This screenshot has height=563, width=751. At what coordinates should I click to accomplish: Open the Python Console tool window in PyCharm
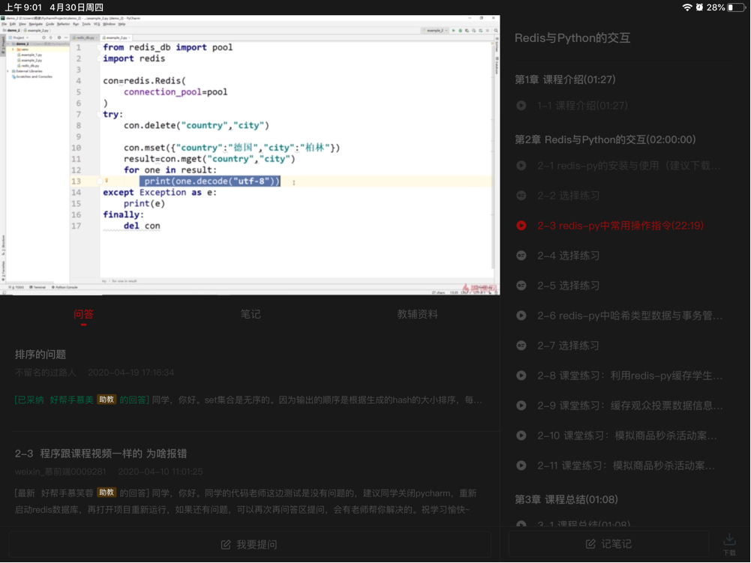65,287
